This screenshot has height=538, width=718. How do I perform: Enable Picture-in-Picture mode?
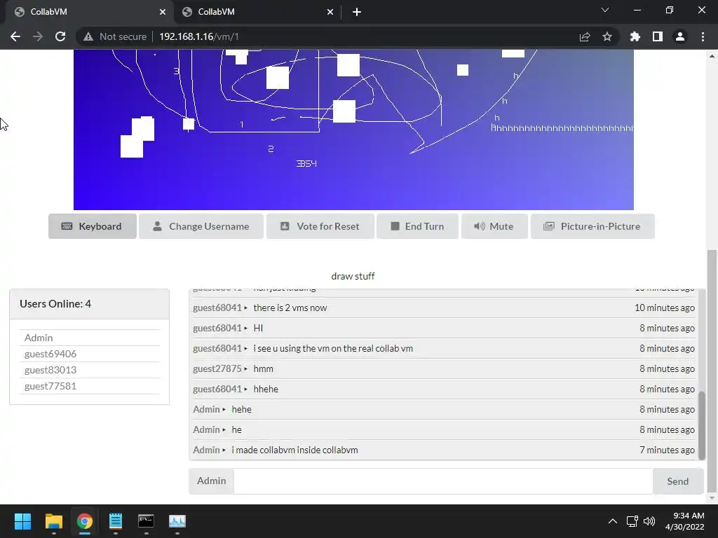592,226
